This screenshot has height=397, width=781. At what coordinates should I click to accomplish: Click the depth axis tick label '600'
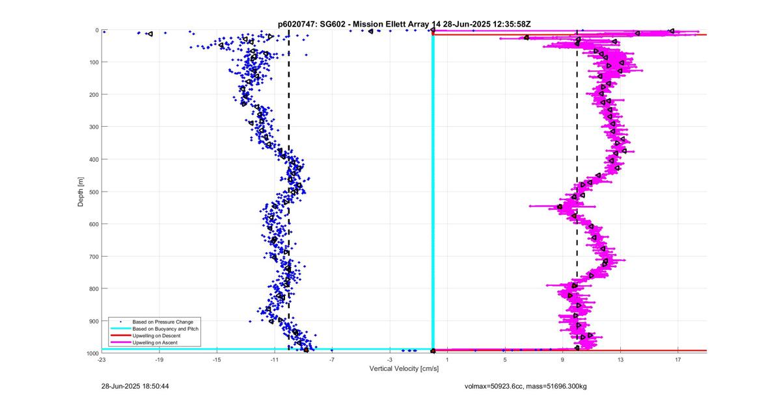tap(93, 224)
